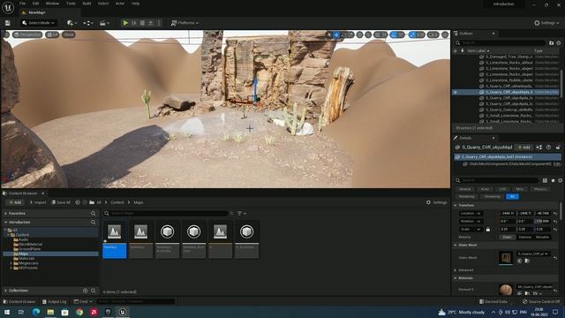Image resolution: width=565 pixels, height=318 pixels.
Task: Click the Details search field
Action: point(497,180)
